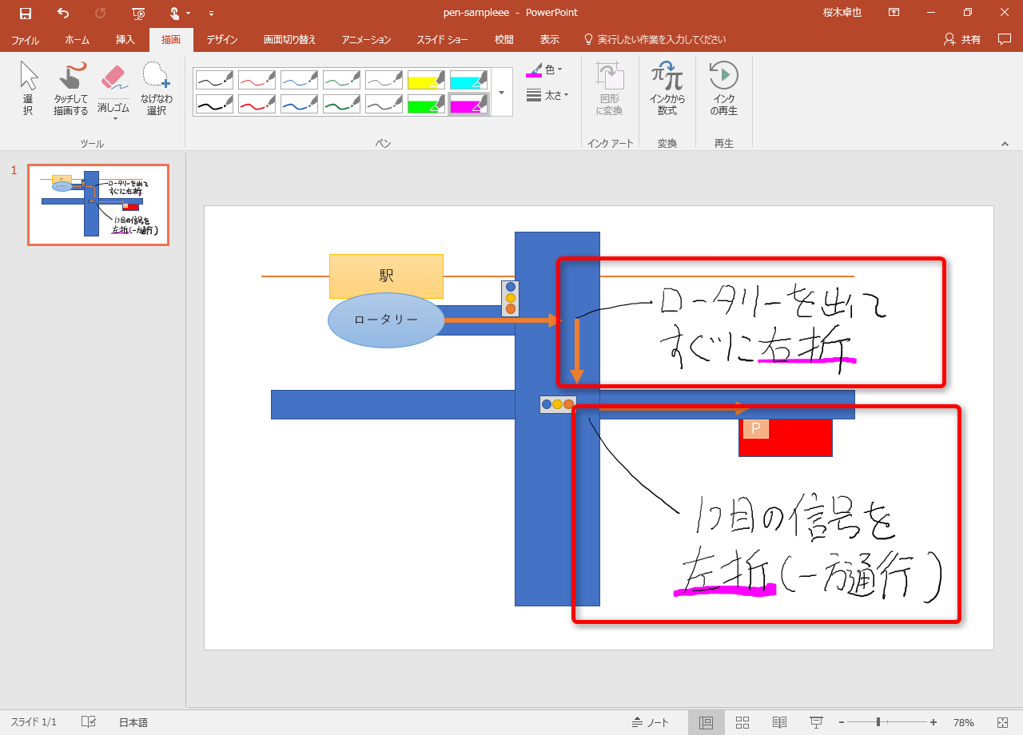Choose the arrow selection tool

coord(28,89)
